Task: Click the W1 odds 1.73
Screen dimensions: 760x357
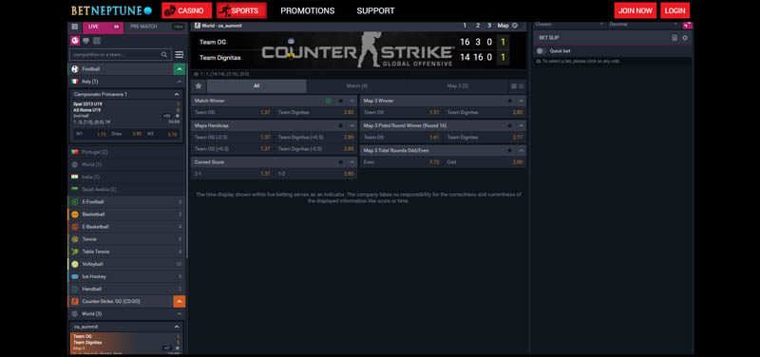Action: point(102,134)
